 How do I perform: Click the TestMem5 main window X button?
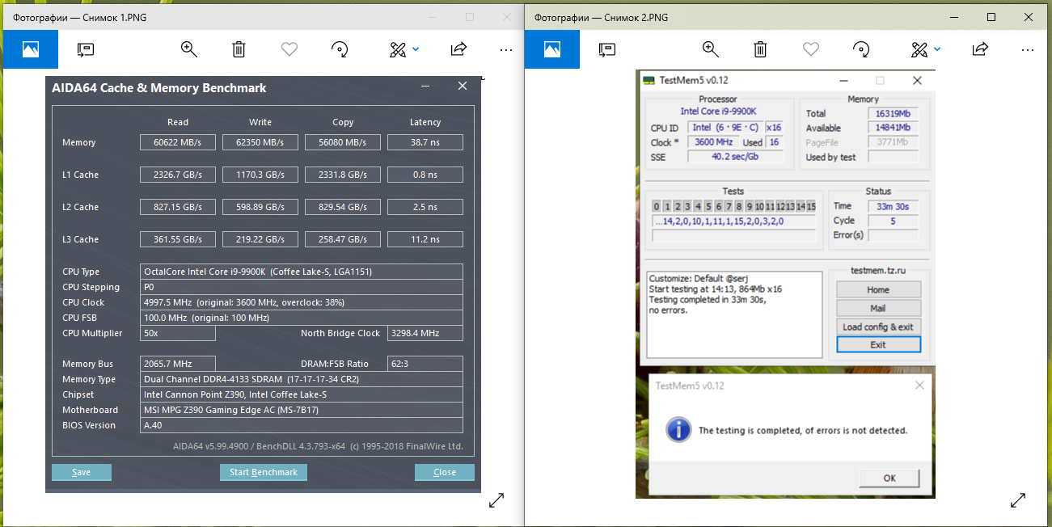917,80
